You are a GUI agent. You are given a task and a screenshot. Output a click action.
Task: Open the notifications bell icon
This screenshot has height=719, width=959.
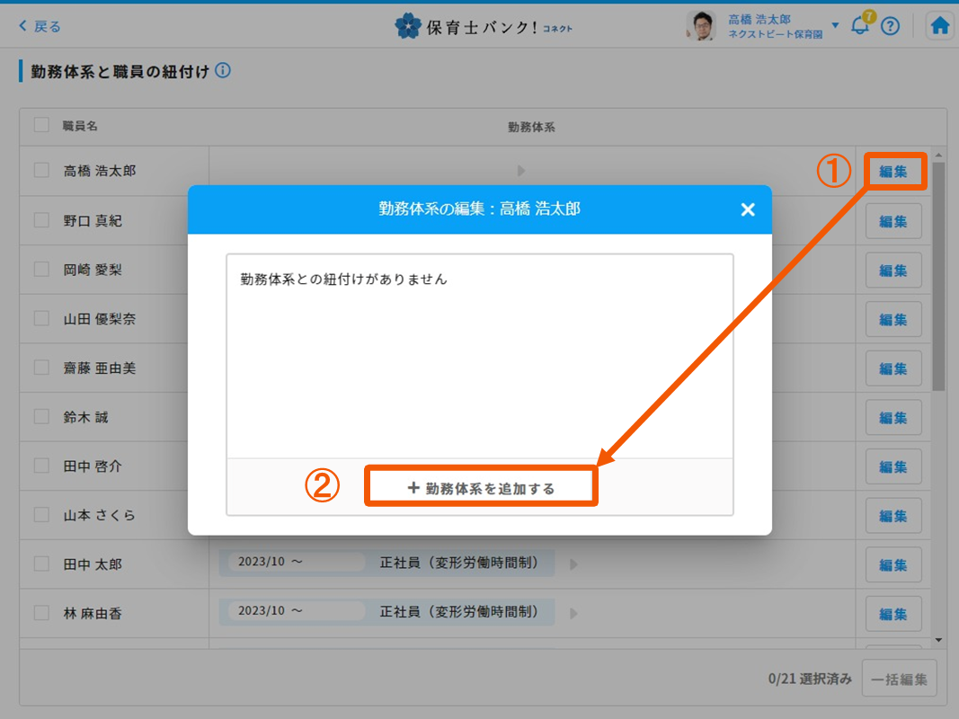click(x=860, y=26)
